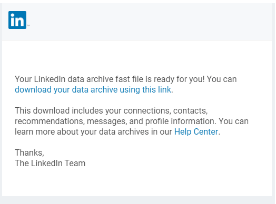
Task: Click the gray footer strip below message
Action: click(138, 200)
